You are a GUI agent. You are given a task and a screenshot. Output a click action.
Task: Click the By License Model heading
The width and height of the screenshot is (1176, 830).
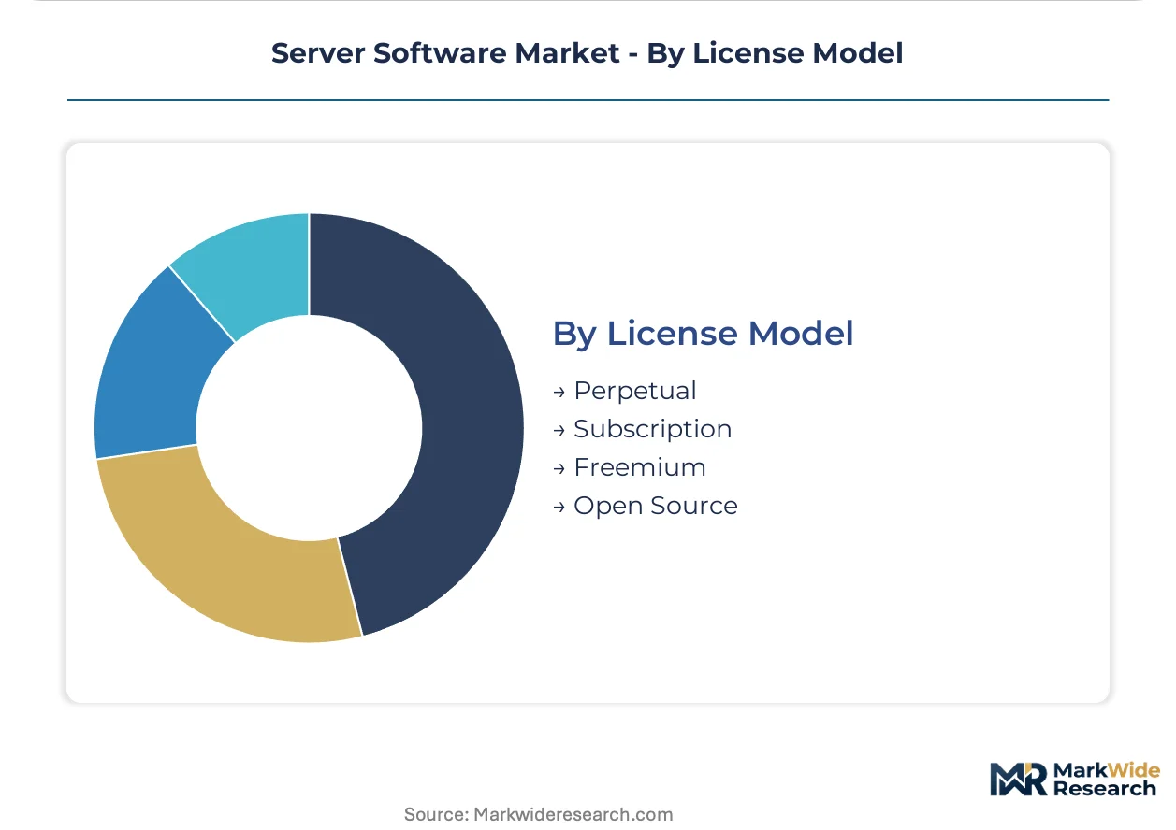[704, 334]
